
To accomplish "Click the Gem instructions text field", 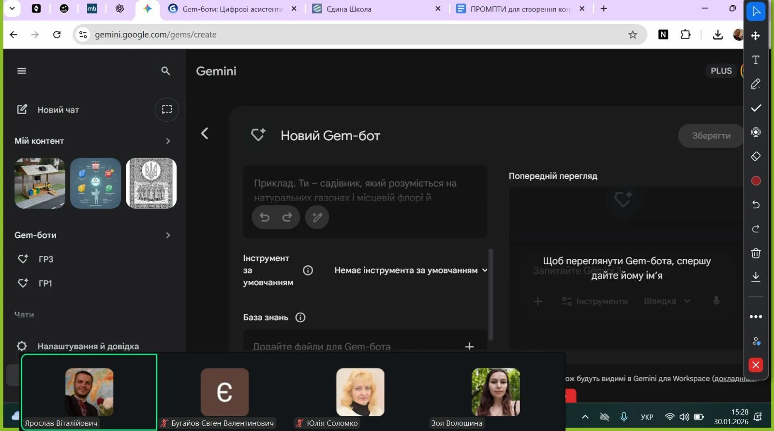I will pyautogui.click(x=365, y=190).
